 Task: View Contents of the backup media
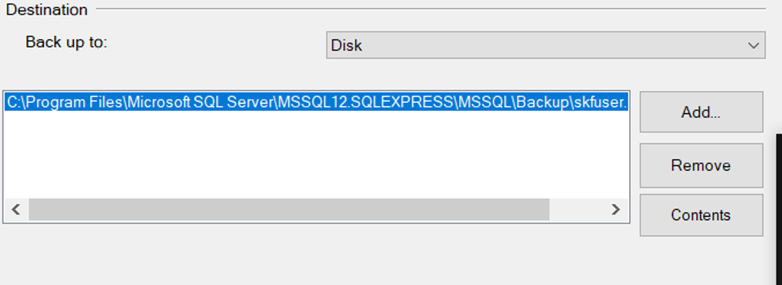click(701, 215)
